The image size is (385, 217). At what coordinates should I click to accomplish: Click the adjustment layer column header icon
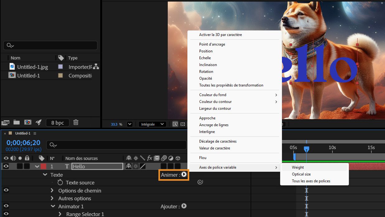[x=171, y=158]
